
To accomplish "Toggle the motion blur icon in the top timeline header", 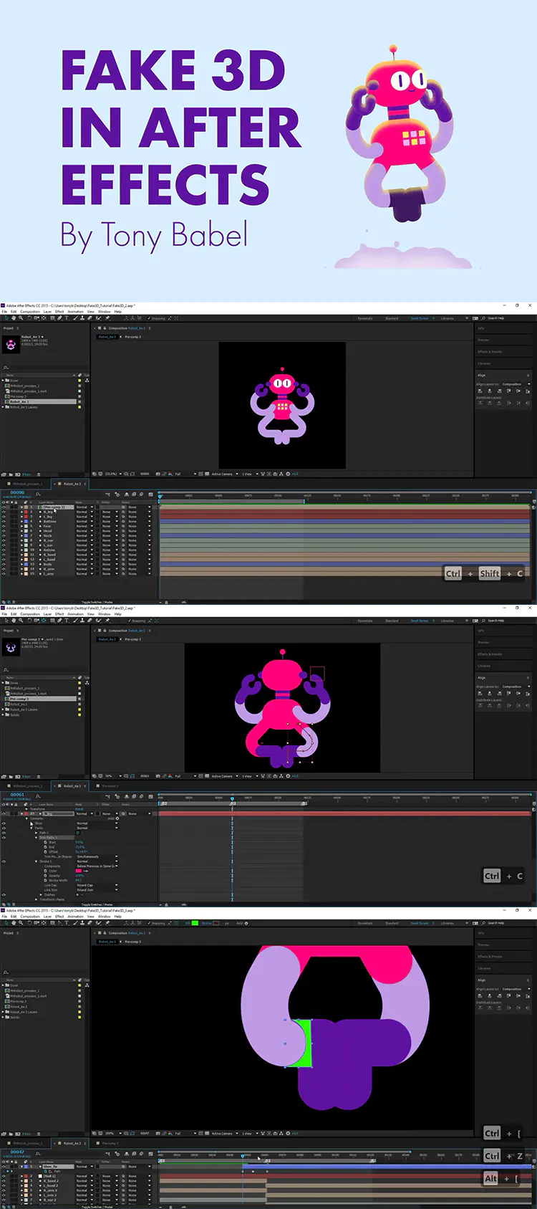I will (x=141, y=494).
